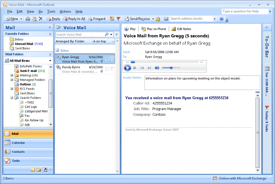Expand the RSS Feeds folder
Screen dimensions: 275x184
(12, 89)
